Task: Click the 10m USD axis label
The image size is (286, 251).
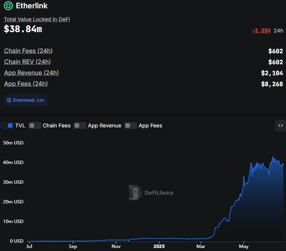Action: point(13,222)
